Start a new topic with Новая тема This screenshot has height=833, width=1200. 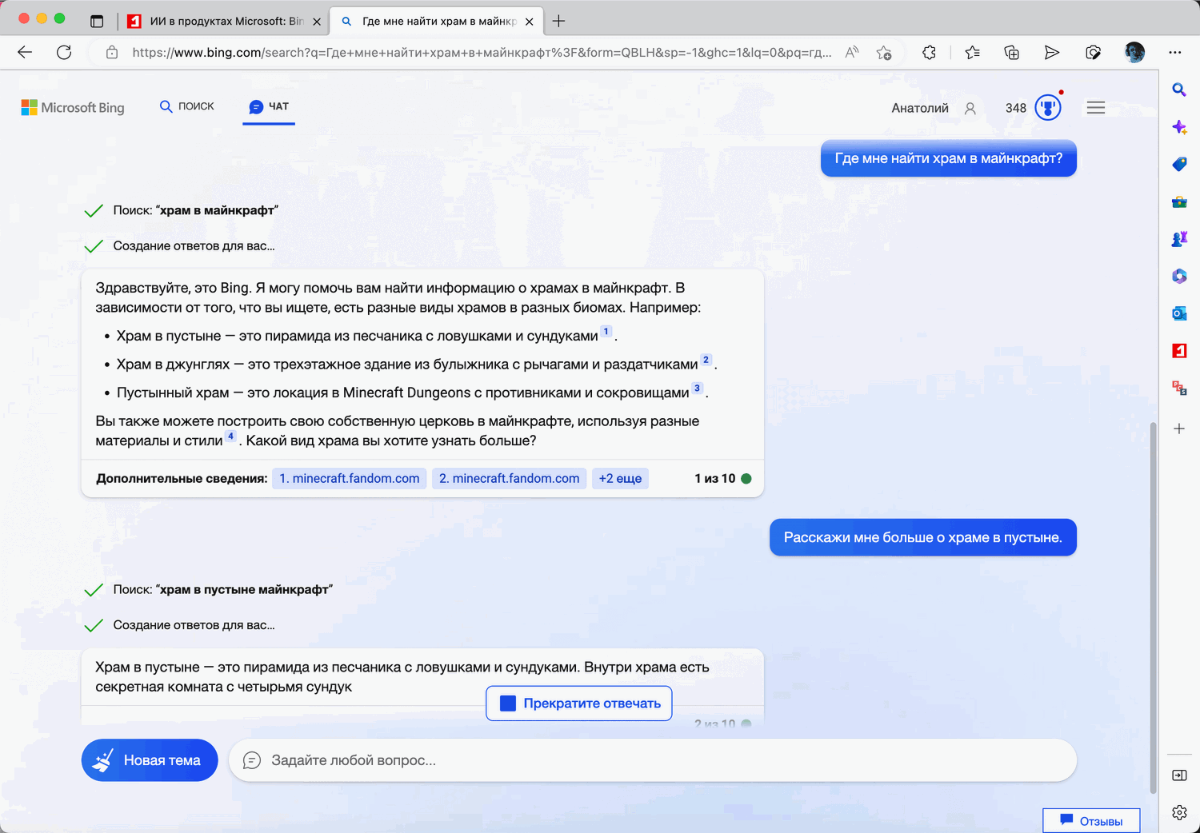click(x=150, y=760)
